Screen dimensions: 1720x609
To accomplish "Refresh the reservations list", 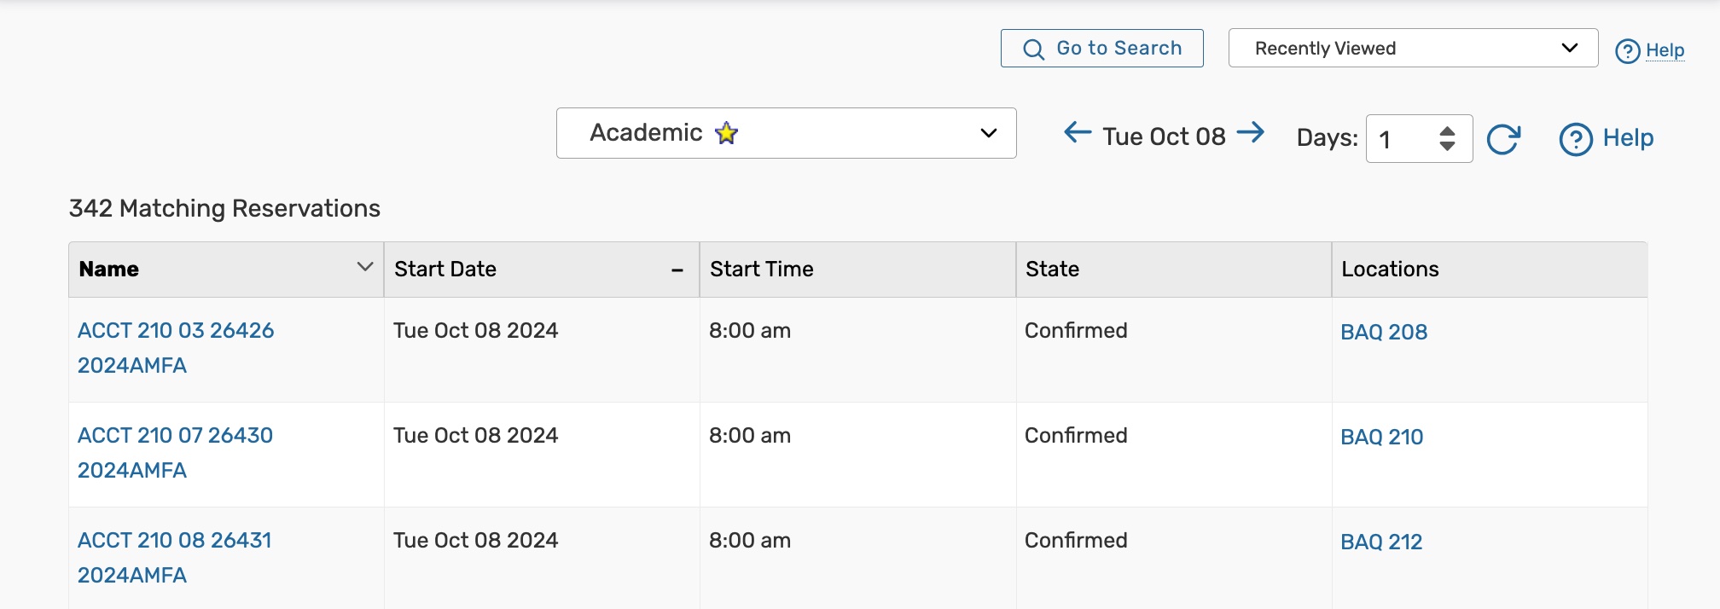I will point(1503,139).
